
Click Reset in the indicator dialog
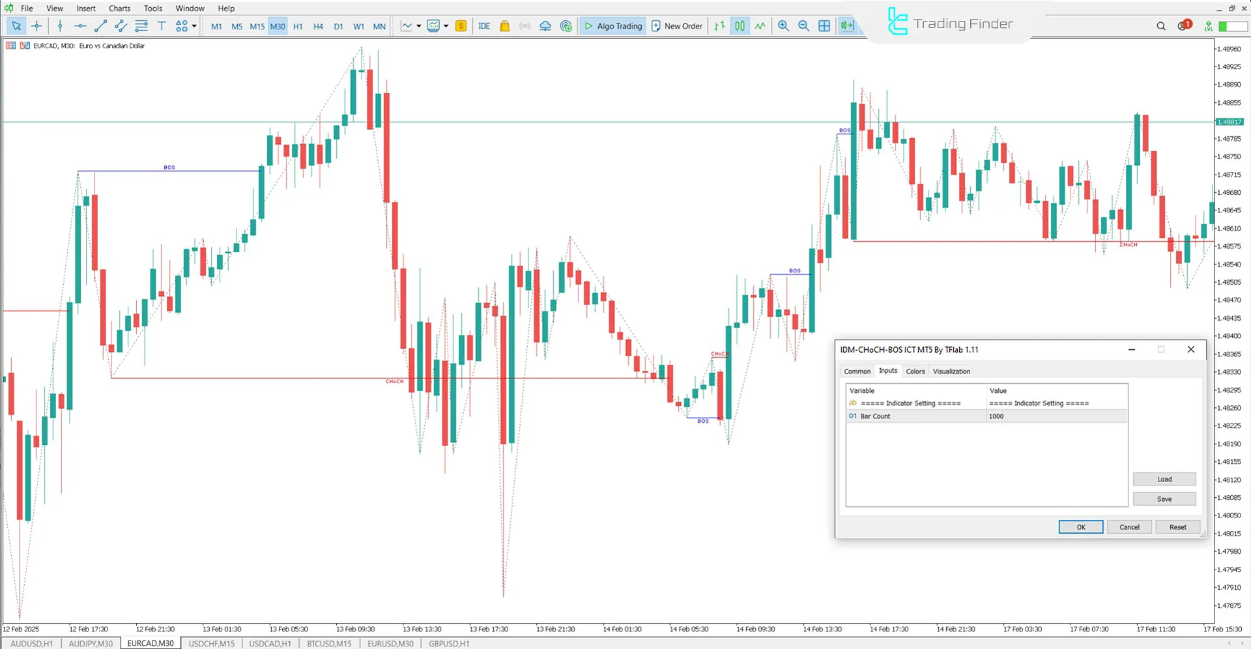pos(1177,526)
